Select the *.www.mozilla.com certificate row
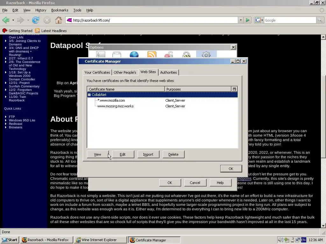Viewport: 326px width, 244px height. 162,100
